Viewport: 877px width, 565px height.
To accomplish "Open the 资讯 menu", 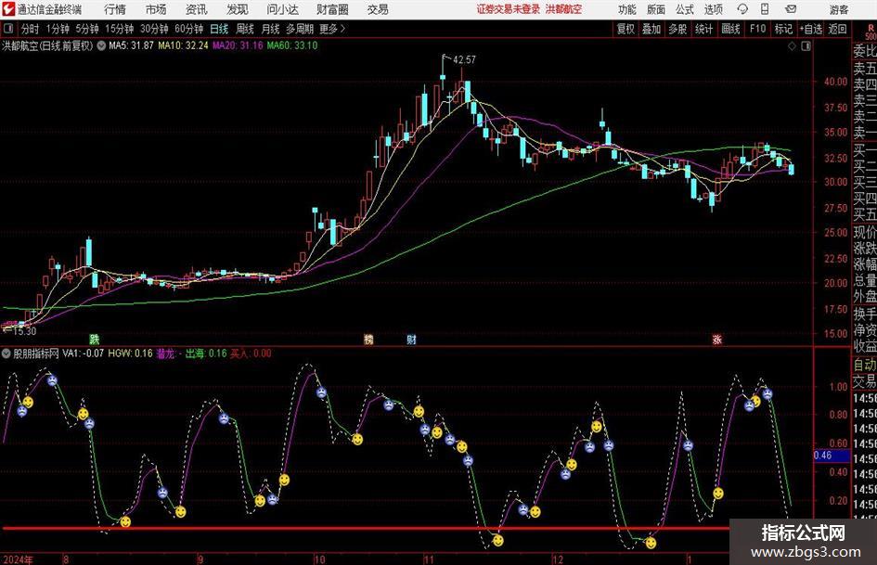I will 197,9.
